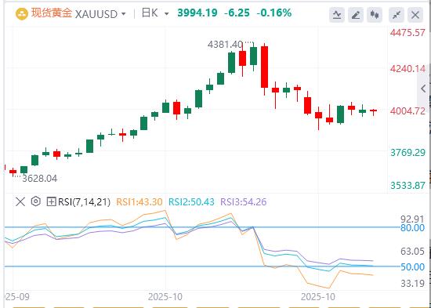Click the 3533.87 price axis label
431x308 pixels.
click(407, 186)
